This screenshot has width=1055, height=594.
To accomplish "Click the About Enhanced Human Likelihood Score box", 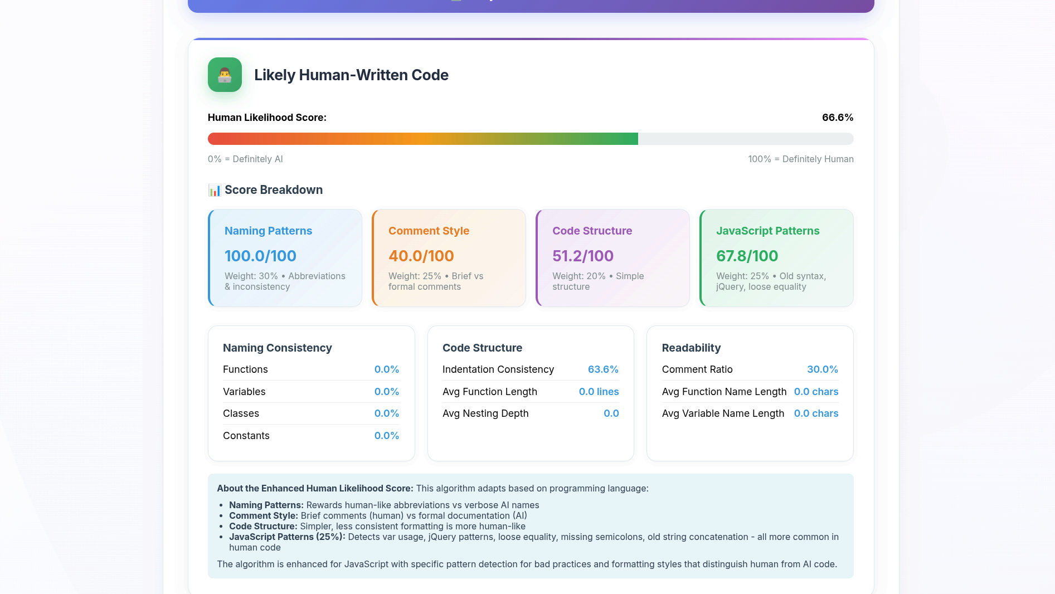I will (x=530, y=525).
